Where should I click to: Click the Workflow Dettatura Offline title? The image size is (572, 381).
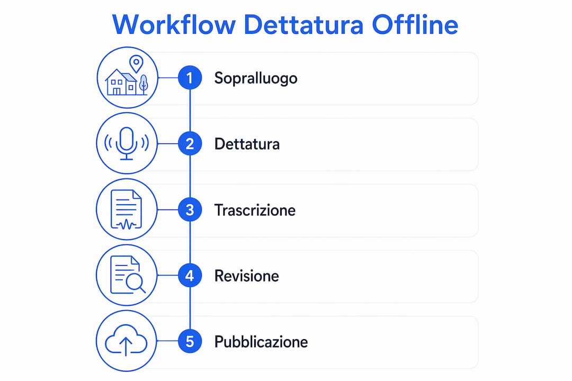(285, 25)
